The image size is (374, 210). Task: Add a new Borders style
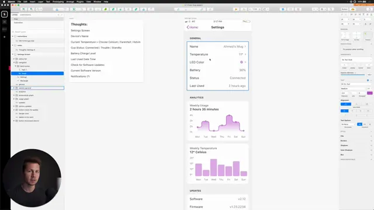pos(371,141)
